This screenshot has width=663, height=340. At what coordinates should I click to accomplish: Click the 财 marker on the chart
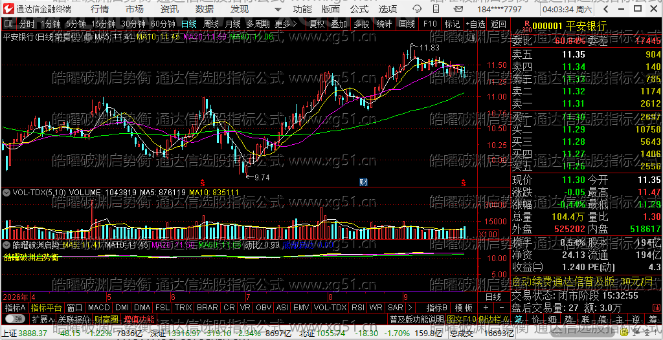tap(363, 182)
